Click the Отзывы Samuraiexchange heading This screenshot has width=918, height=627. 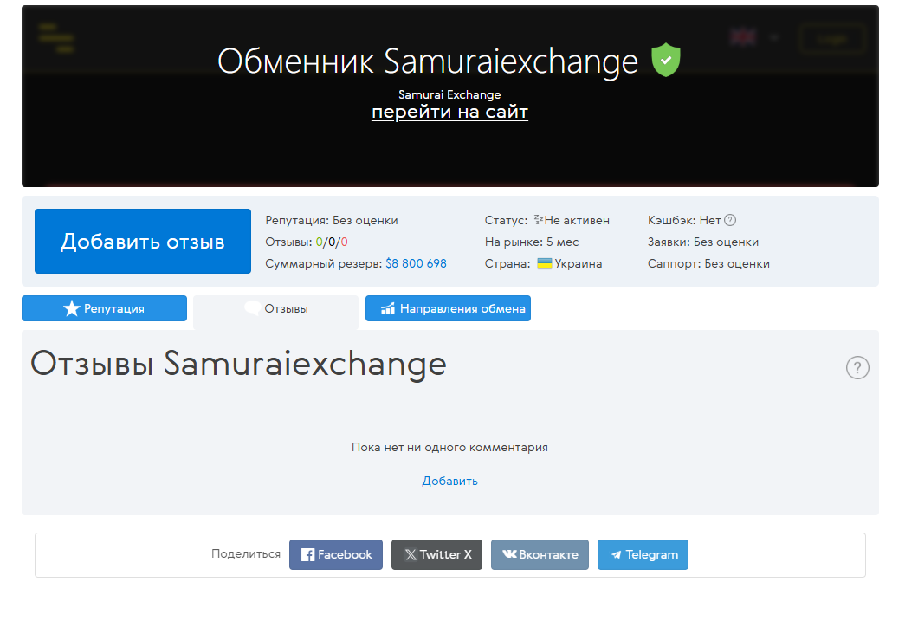click(238, 364)
